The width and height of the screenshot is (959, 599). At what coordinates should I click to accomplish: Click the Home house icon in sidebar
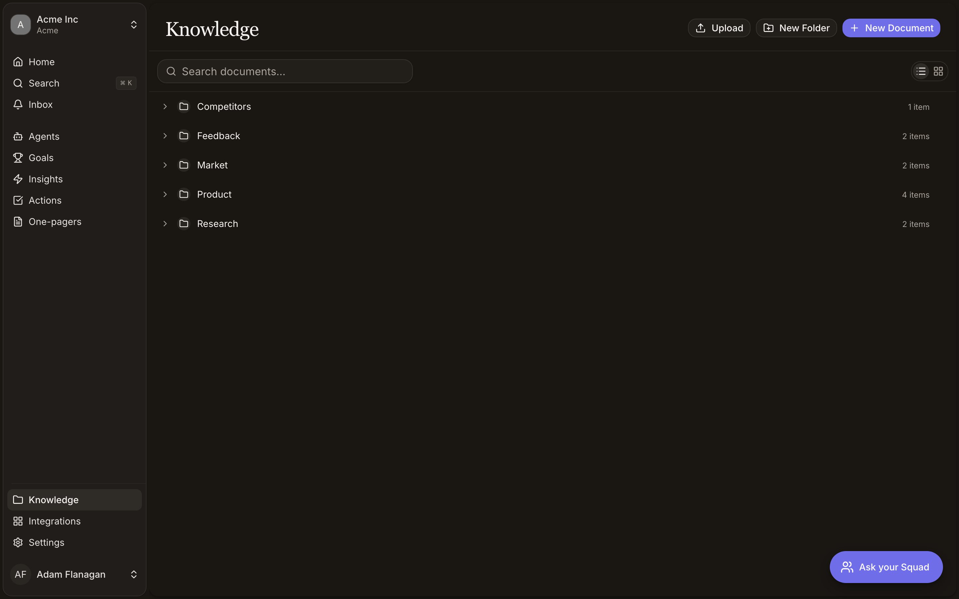[18, 62]
